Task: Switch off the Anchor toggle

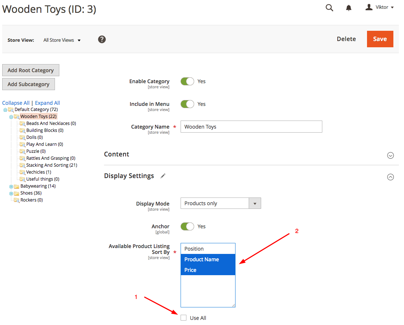Action: click(187, 226)
